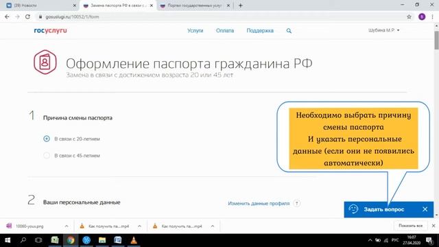Switch to Портал государственных услуг tab
The height and width of the screenshot is (247, 439).
click(x=195, y=5)
